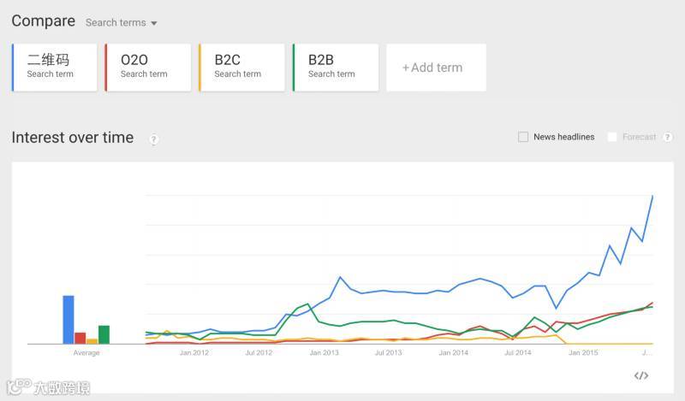Click the Jan 2015 timeline axis label

pyautogui.click(x=583, y=352)
